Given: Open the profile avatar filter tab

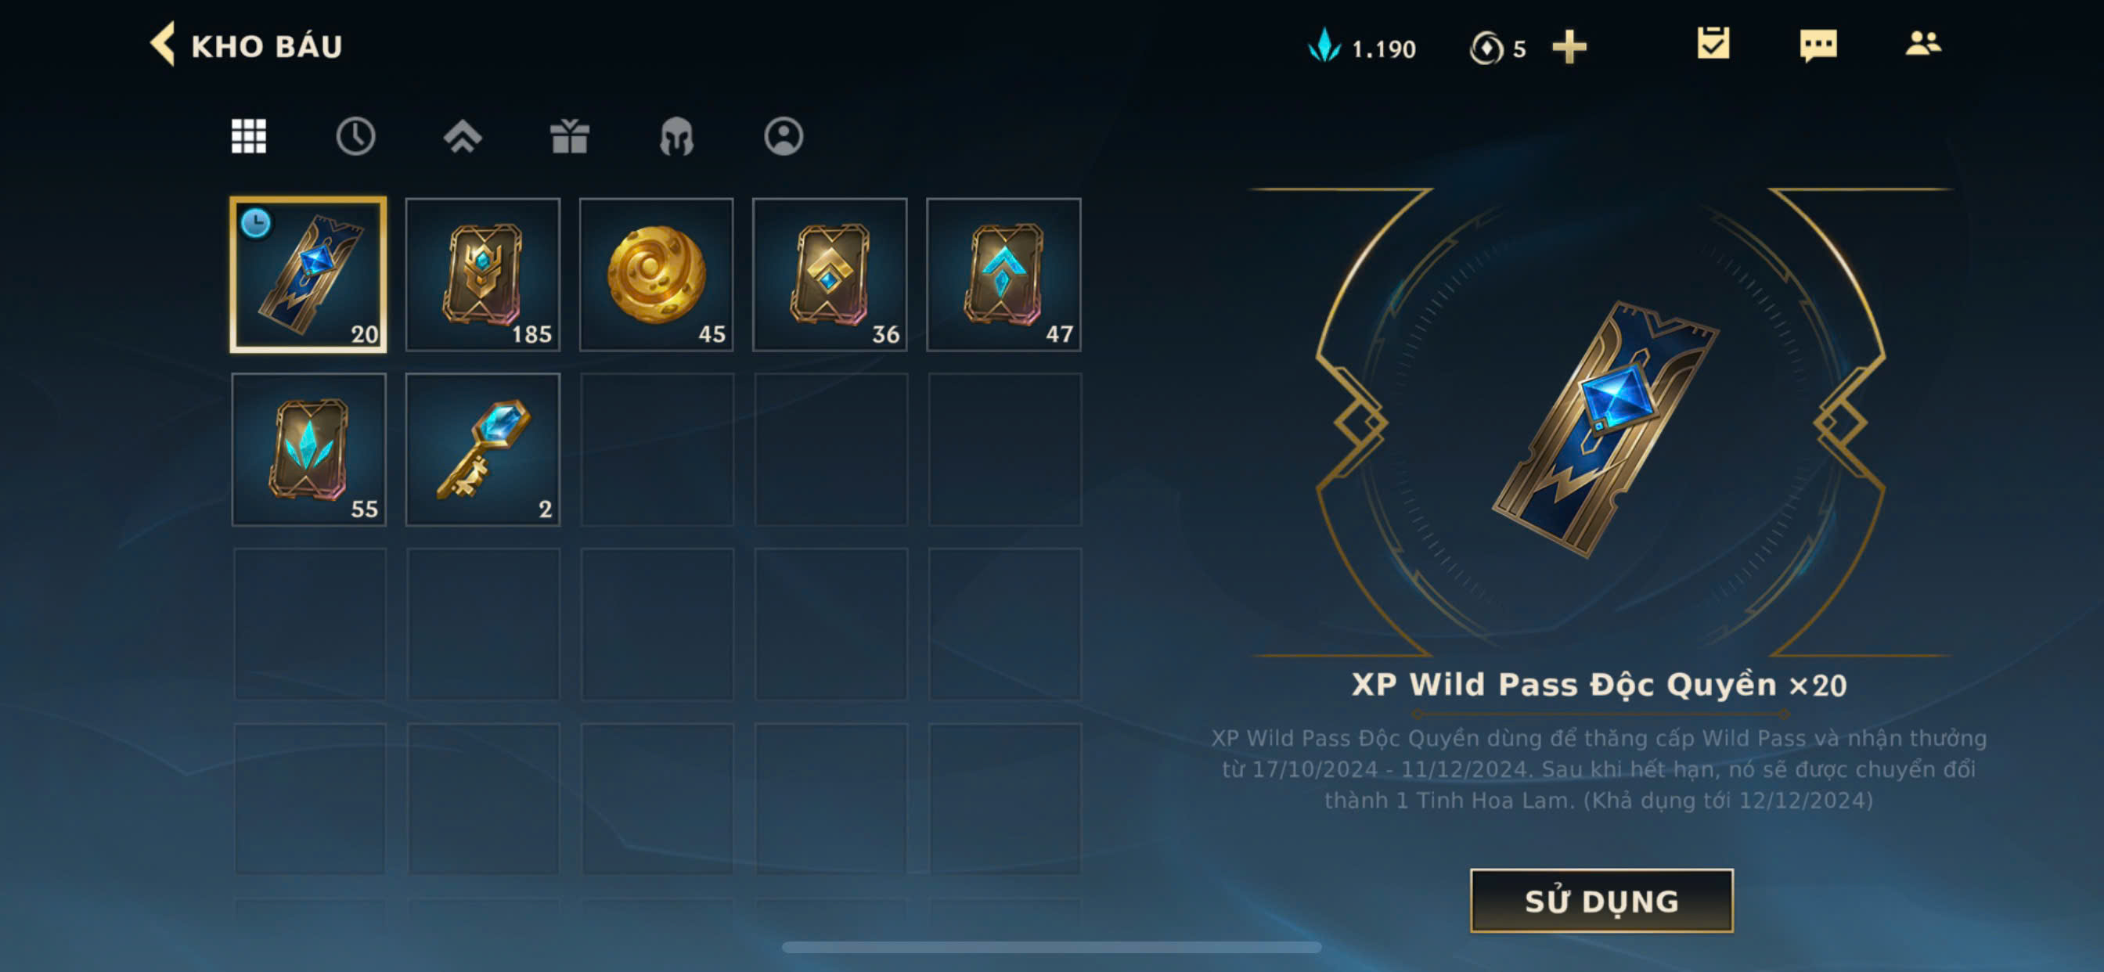Looking at the screenshot, I should click(784, 136).
